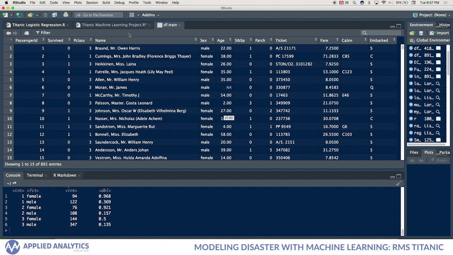Open recent files dropdown arrow

tap(36, 15)
